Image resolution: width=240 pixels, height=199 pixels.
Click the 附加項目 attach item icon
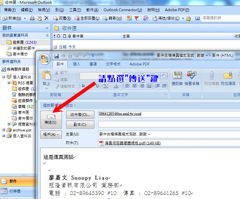tap(228, 75)
